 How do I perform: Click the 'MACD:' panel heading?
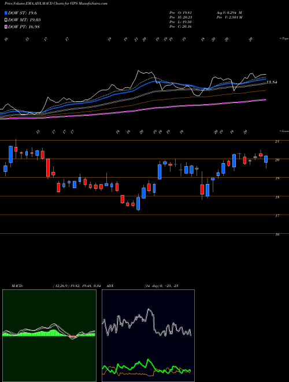coord(17,286)
